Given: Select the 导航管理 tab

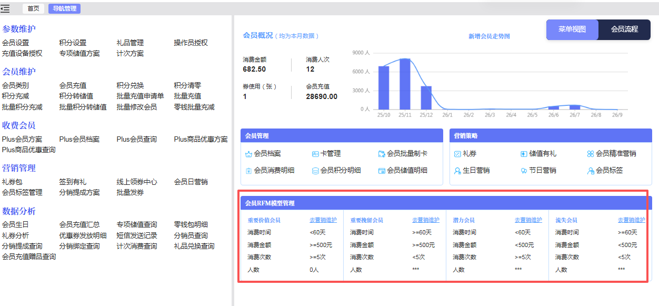Looking at the screenshot, I should [x=64, y=8].
